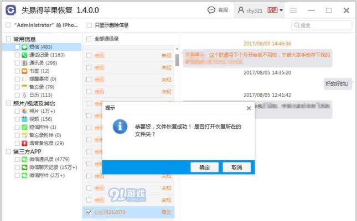Select the 微信附件 icon

coord(24,175)
